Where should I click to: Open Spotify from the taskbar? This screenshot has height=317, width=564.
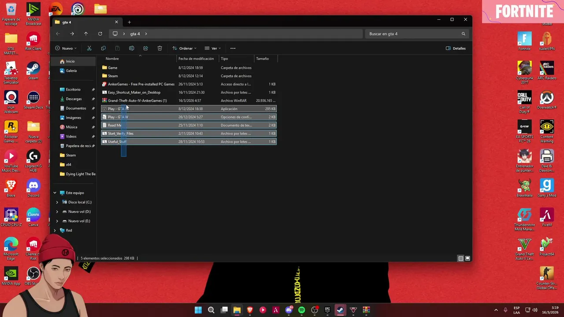click(x=301, y=310)
